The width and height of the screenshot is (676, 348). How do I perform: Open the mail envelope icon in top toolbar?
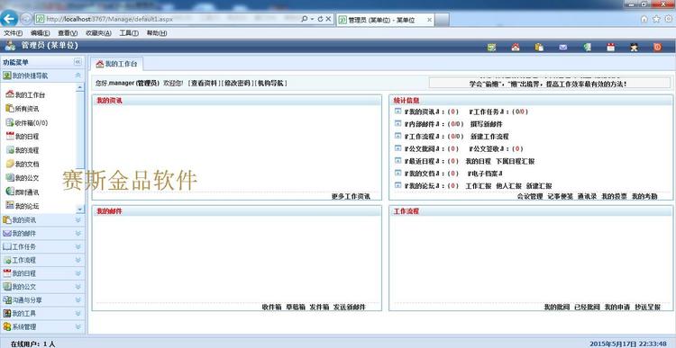pyautogui.click(x=563, y=48)
